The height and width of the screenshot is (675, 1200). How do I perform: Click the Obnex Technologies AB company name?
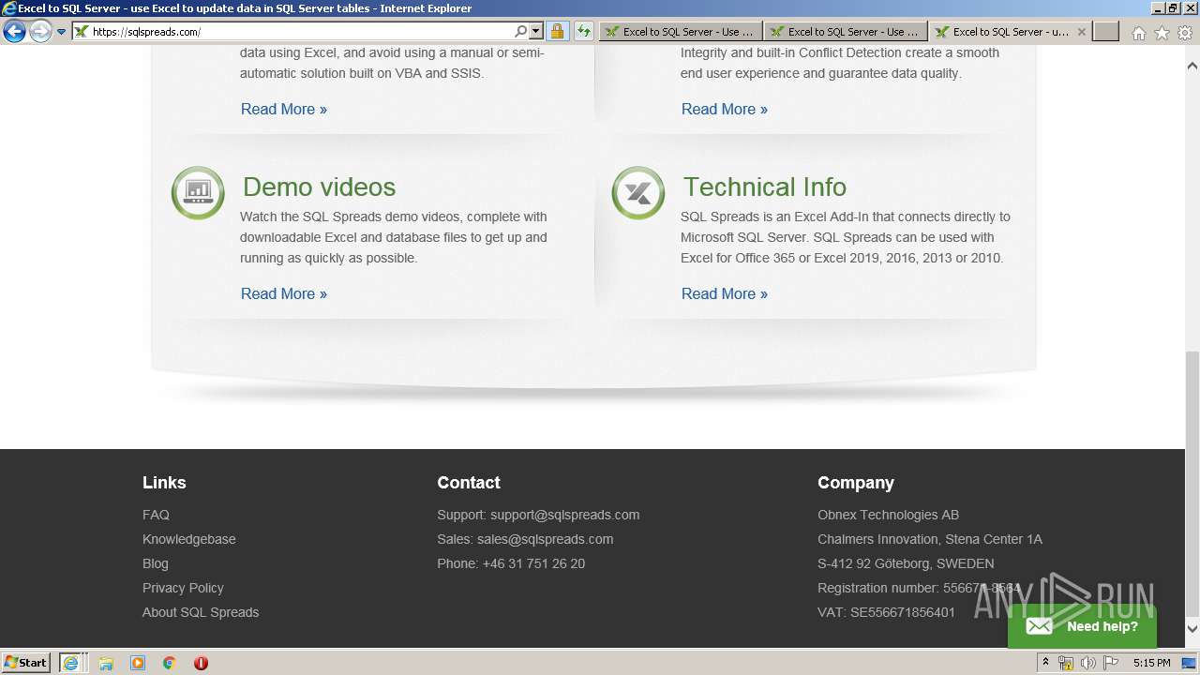click(888, 515)
